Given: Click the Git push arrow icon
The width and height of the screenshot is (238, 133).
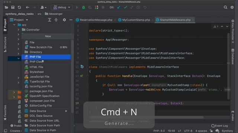Looking at the screenshot, I should (132, 7).
